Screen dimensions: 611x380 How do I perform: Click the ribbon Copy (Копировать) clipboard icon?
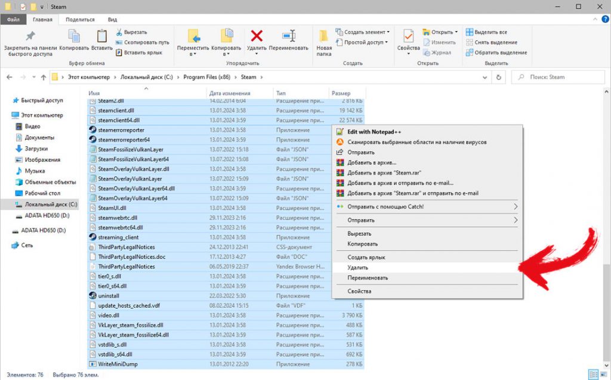(x=74, y=36)
